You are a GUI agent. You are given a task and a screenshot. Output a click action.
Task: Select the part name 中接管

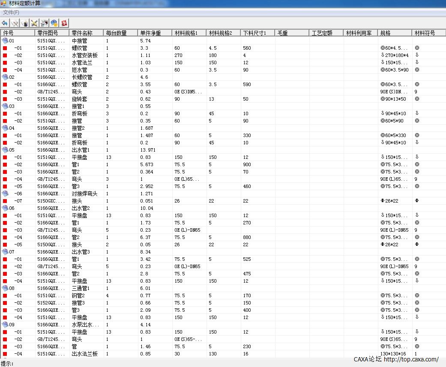(x=79, y=41)
